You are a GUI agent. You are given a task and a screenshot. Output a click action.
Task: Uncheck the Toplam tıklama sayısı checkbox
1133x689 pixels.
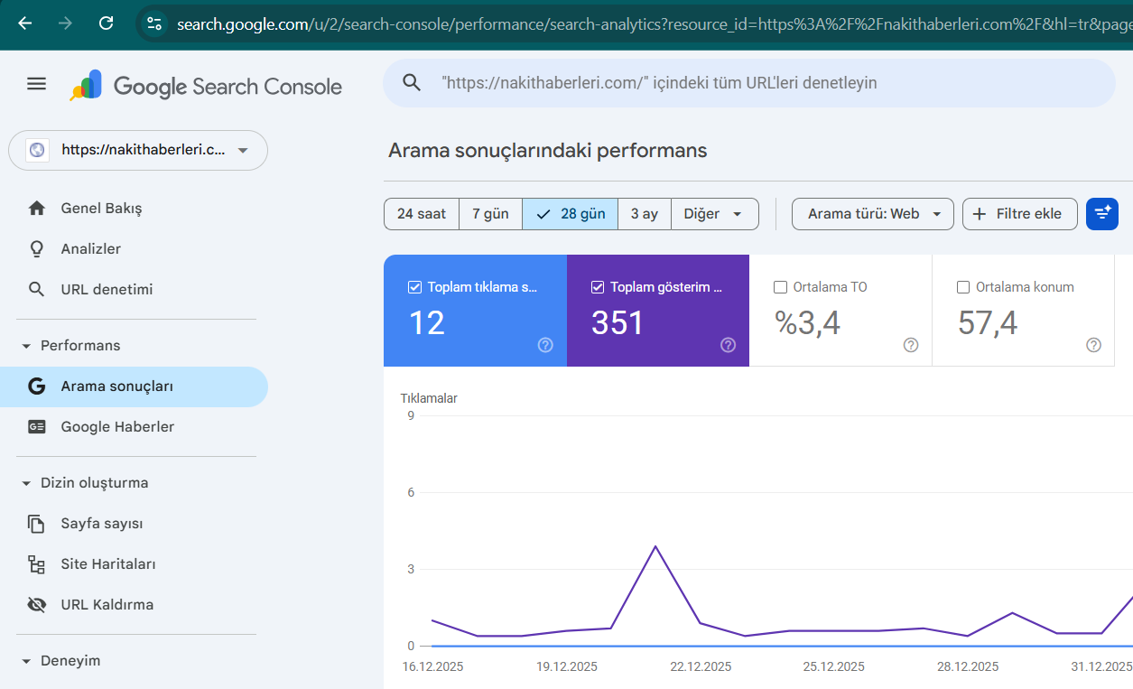click(415, 287)
